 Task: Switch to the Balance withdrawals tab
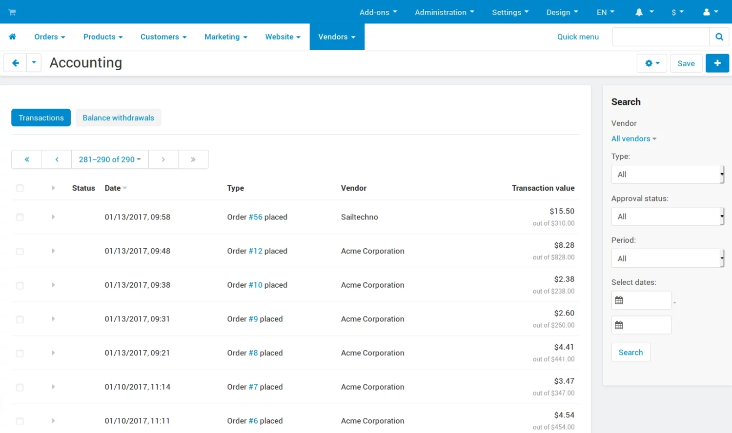pyautogui.click(x=118, y=118)
